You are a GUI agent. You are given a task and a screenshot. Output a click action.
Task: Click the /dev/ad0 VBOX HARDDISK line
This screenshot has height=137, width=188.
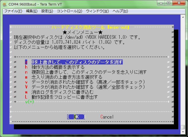click(x=77, y=37)
